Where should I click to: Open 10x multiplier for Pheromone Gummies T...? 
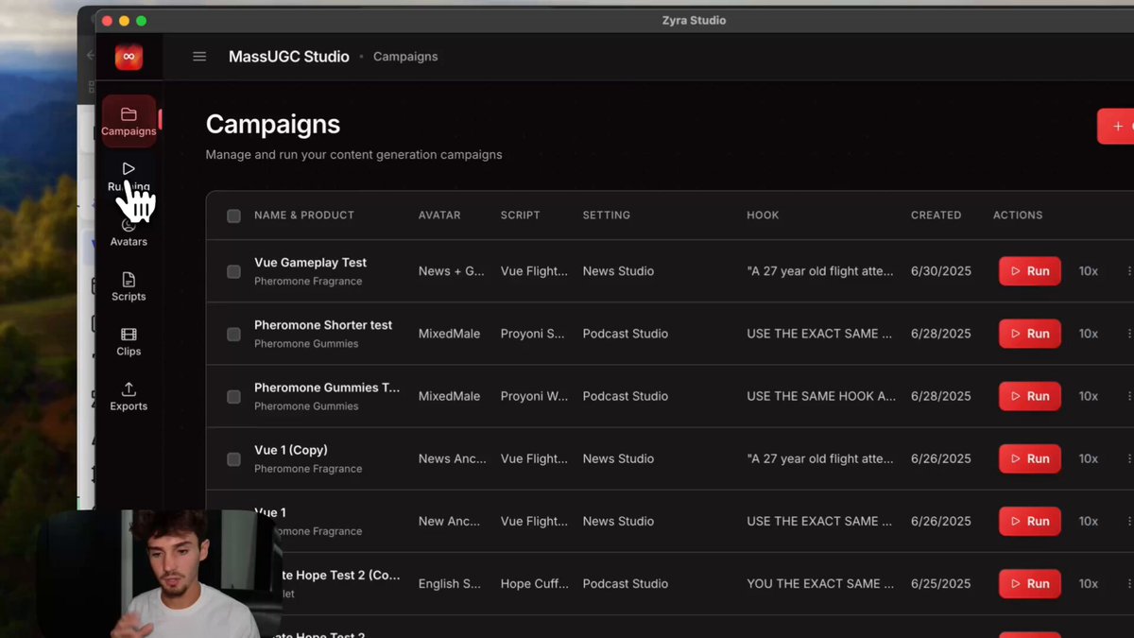[1089, 396]
